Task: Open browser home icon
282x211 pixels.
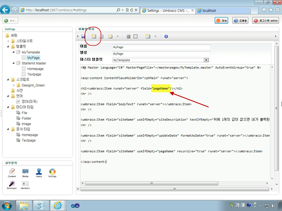Action: coord(264,10)
